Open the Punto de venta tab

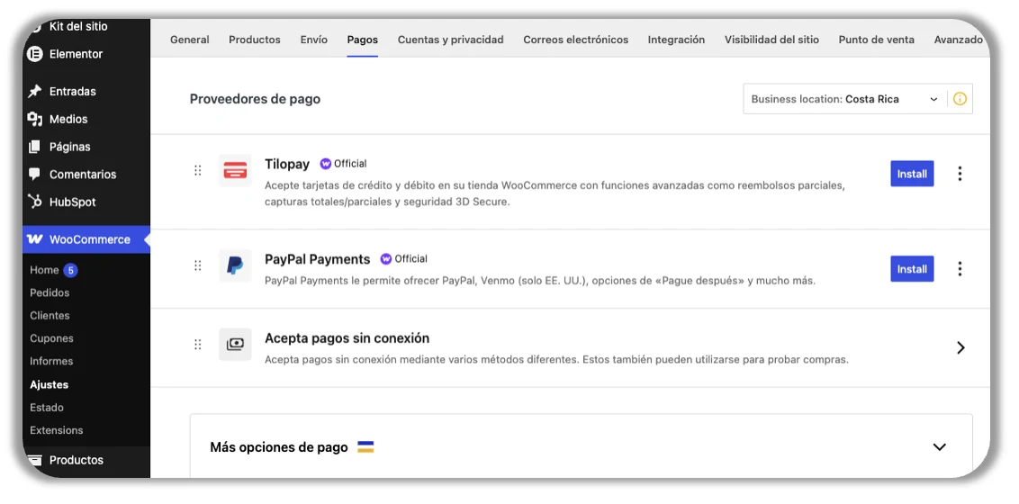click(x=877, y=40)
